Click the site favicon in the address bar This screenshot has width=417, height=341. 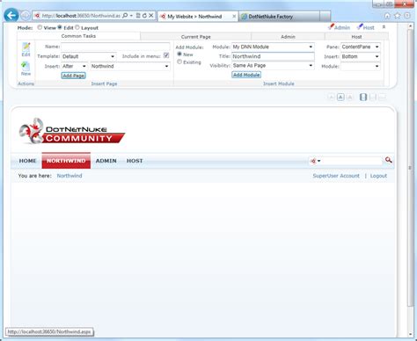point(37,16)
